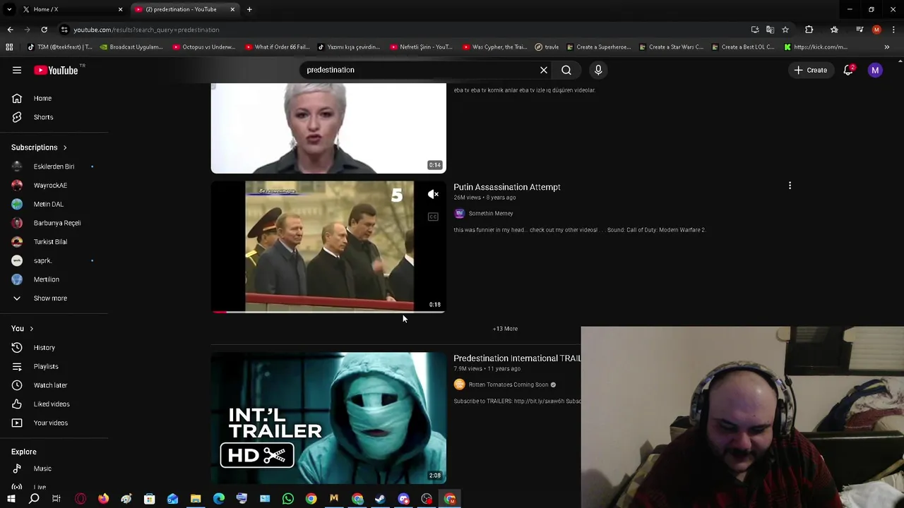The height and width of the screenshot is (508, 904).
Task: Seek on the Putin preview progress bar
Action: tap(328, 311)
